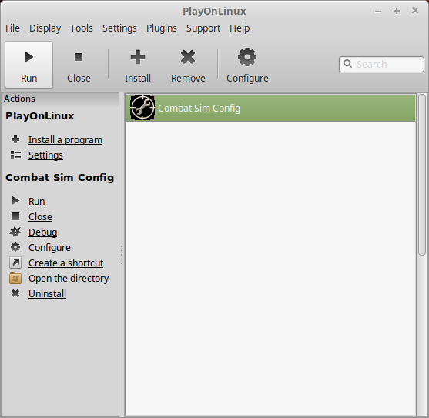Image resolution: width=429 pixels, height=418 pixels.
Task: Click X icon beside Uninstall
Action: click(15, 293)
